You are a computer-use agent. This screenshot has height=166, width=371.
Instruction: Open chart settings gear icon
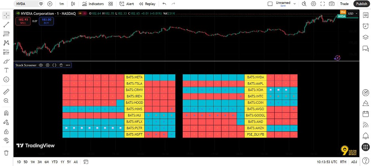[314, 4]
